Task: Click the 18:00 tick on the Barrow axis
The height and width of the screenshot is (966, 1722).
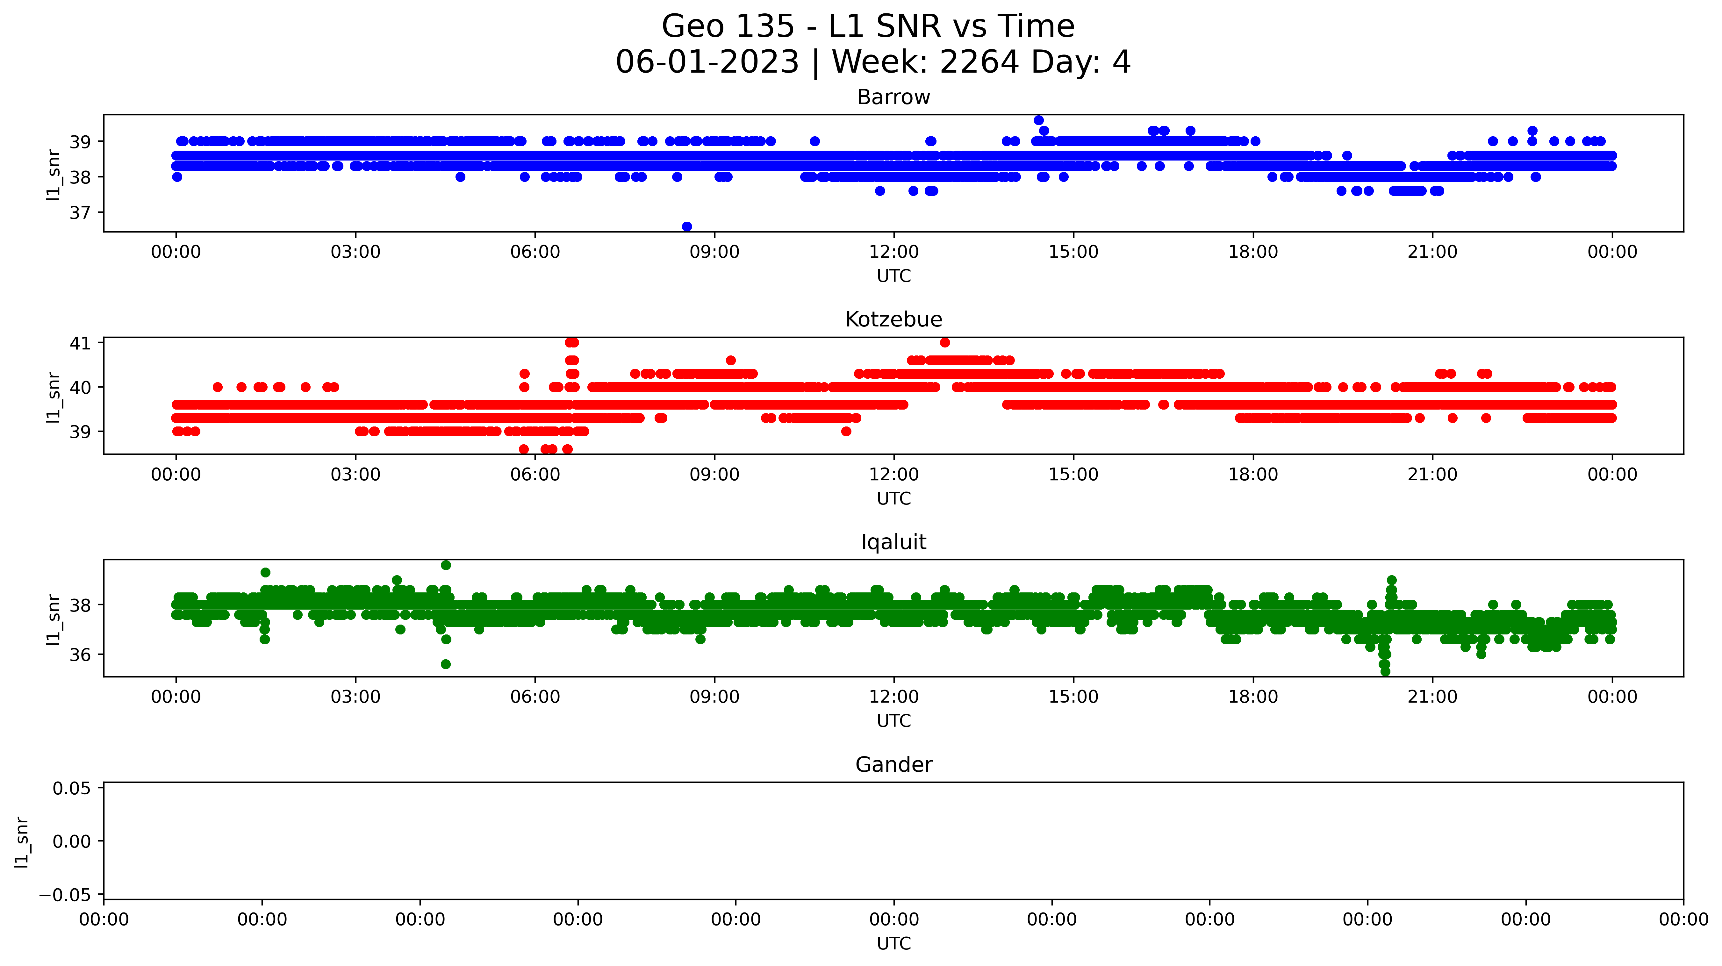Action: tap(1253, 252)
